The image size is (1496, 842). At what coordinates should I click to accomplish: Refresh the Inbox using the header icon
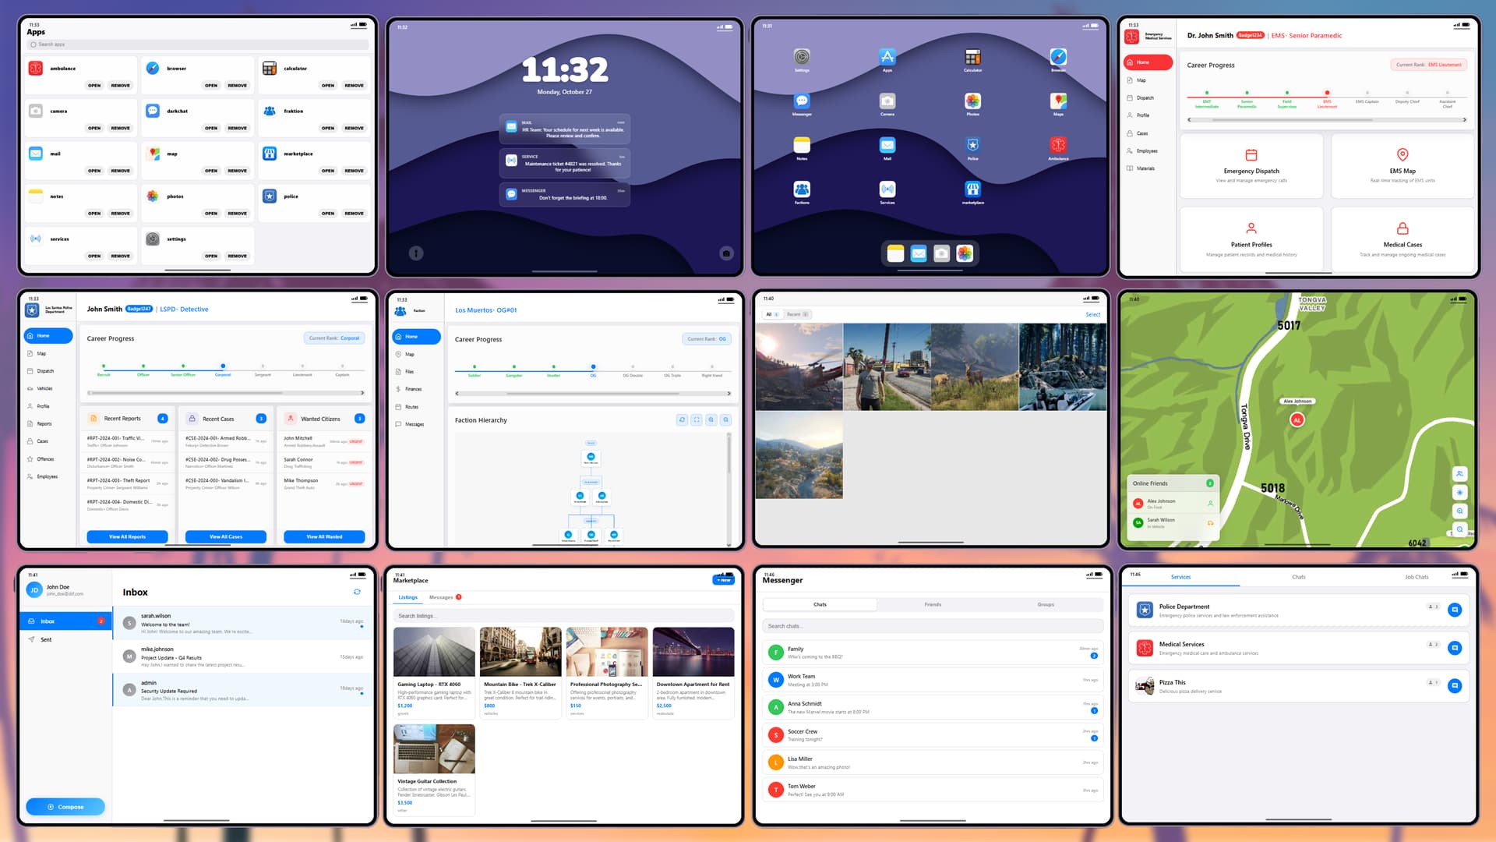pyautogui.click(x=357, y=592)
